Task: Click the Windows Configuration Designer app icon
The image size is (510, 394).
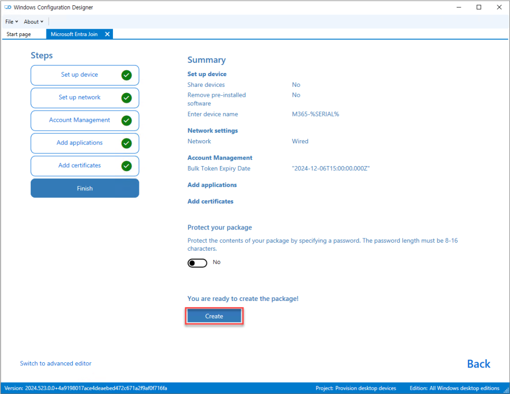Action: (8, 7)
